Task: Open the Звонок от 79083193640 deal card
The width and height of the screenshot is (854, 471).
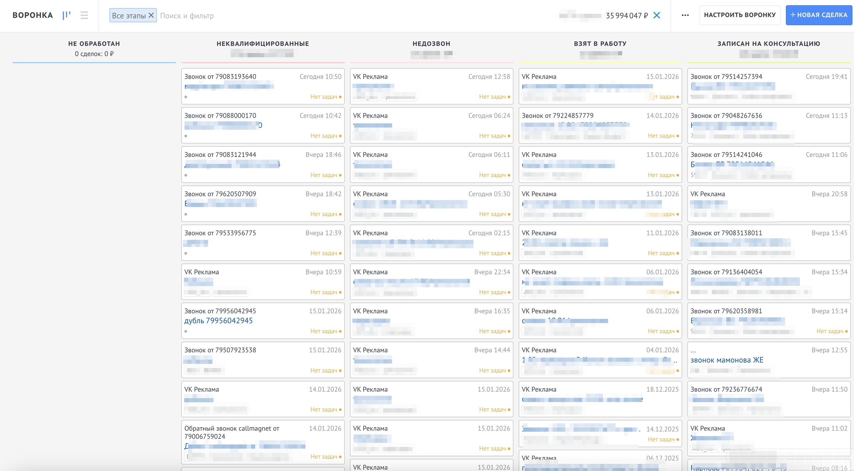Action: pyautogui.click(x=263, y=86)
